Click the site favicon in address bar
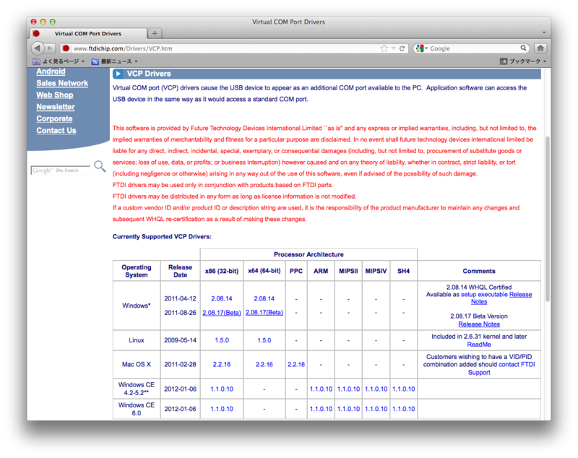This screenshot has height=458, width=578. tap(66, 48)
